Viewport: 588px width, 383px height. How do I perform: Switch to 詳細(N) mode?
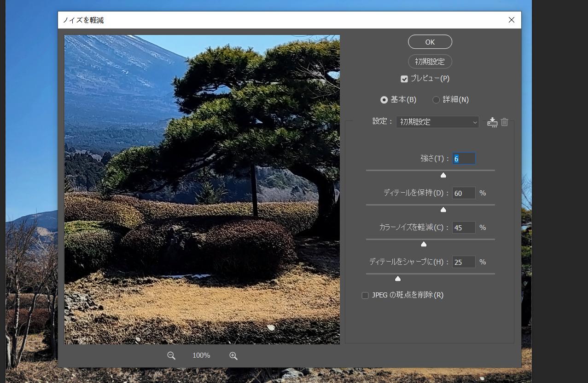[436, 100]
